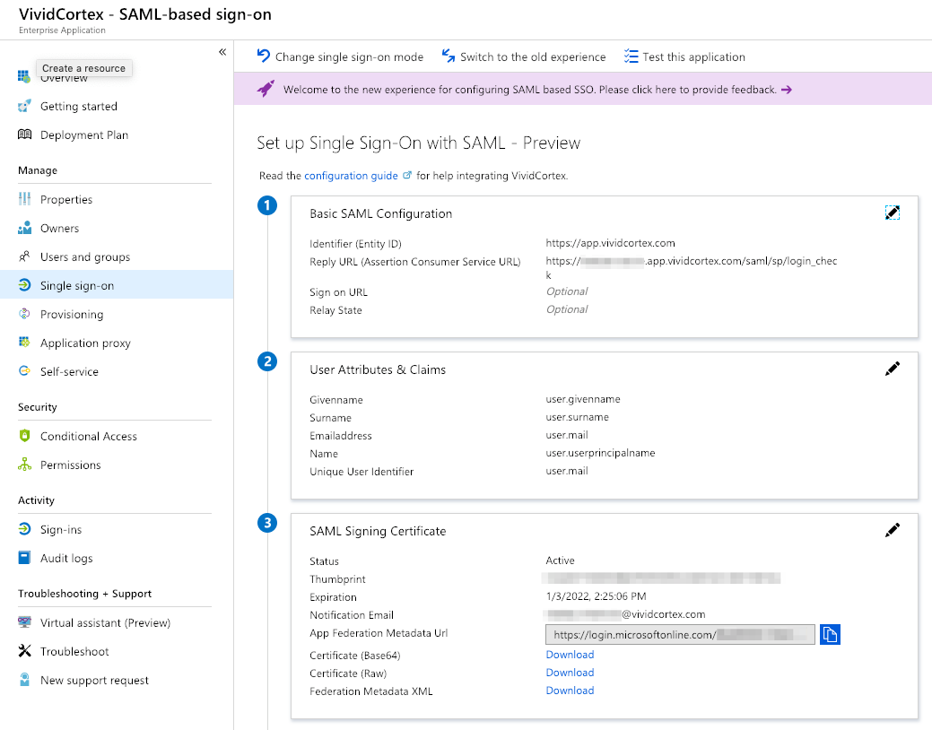
Task: Open the configuration guide link
Action: (352, 176)
